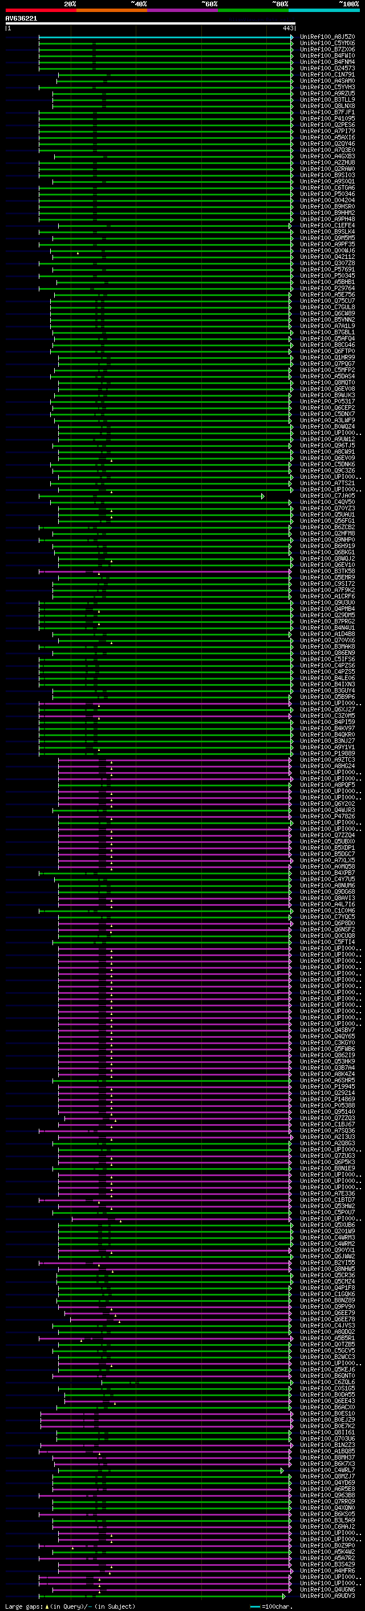Click hit UniRef100_A5DAS4
The image size is (365, 1611).
(x=327, y=376)
